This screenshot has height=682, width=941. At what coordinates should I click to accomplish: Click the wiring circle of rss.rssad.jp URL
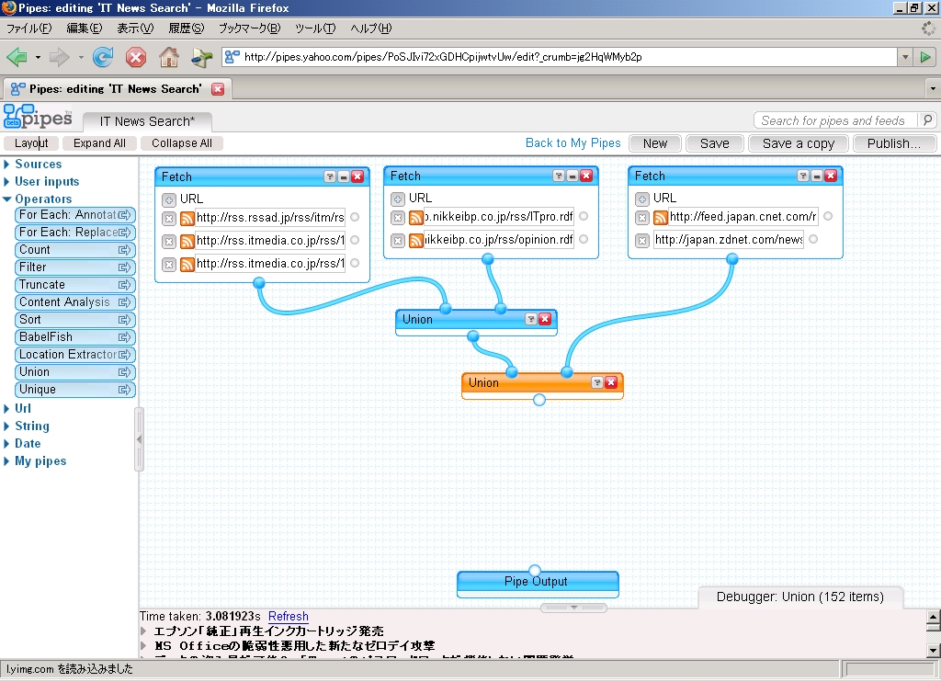coord(355,217)
